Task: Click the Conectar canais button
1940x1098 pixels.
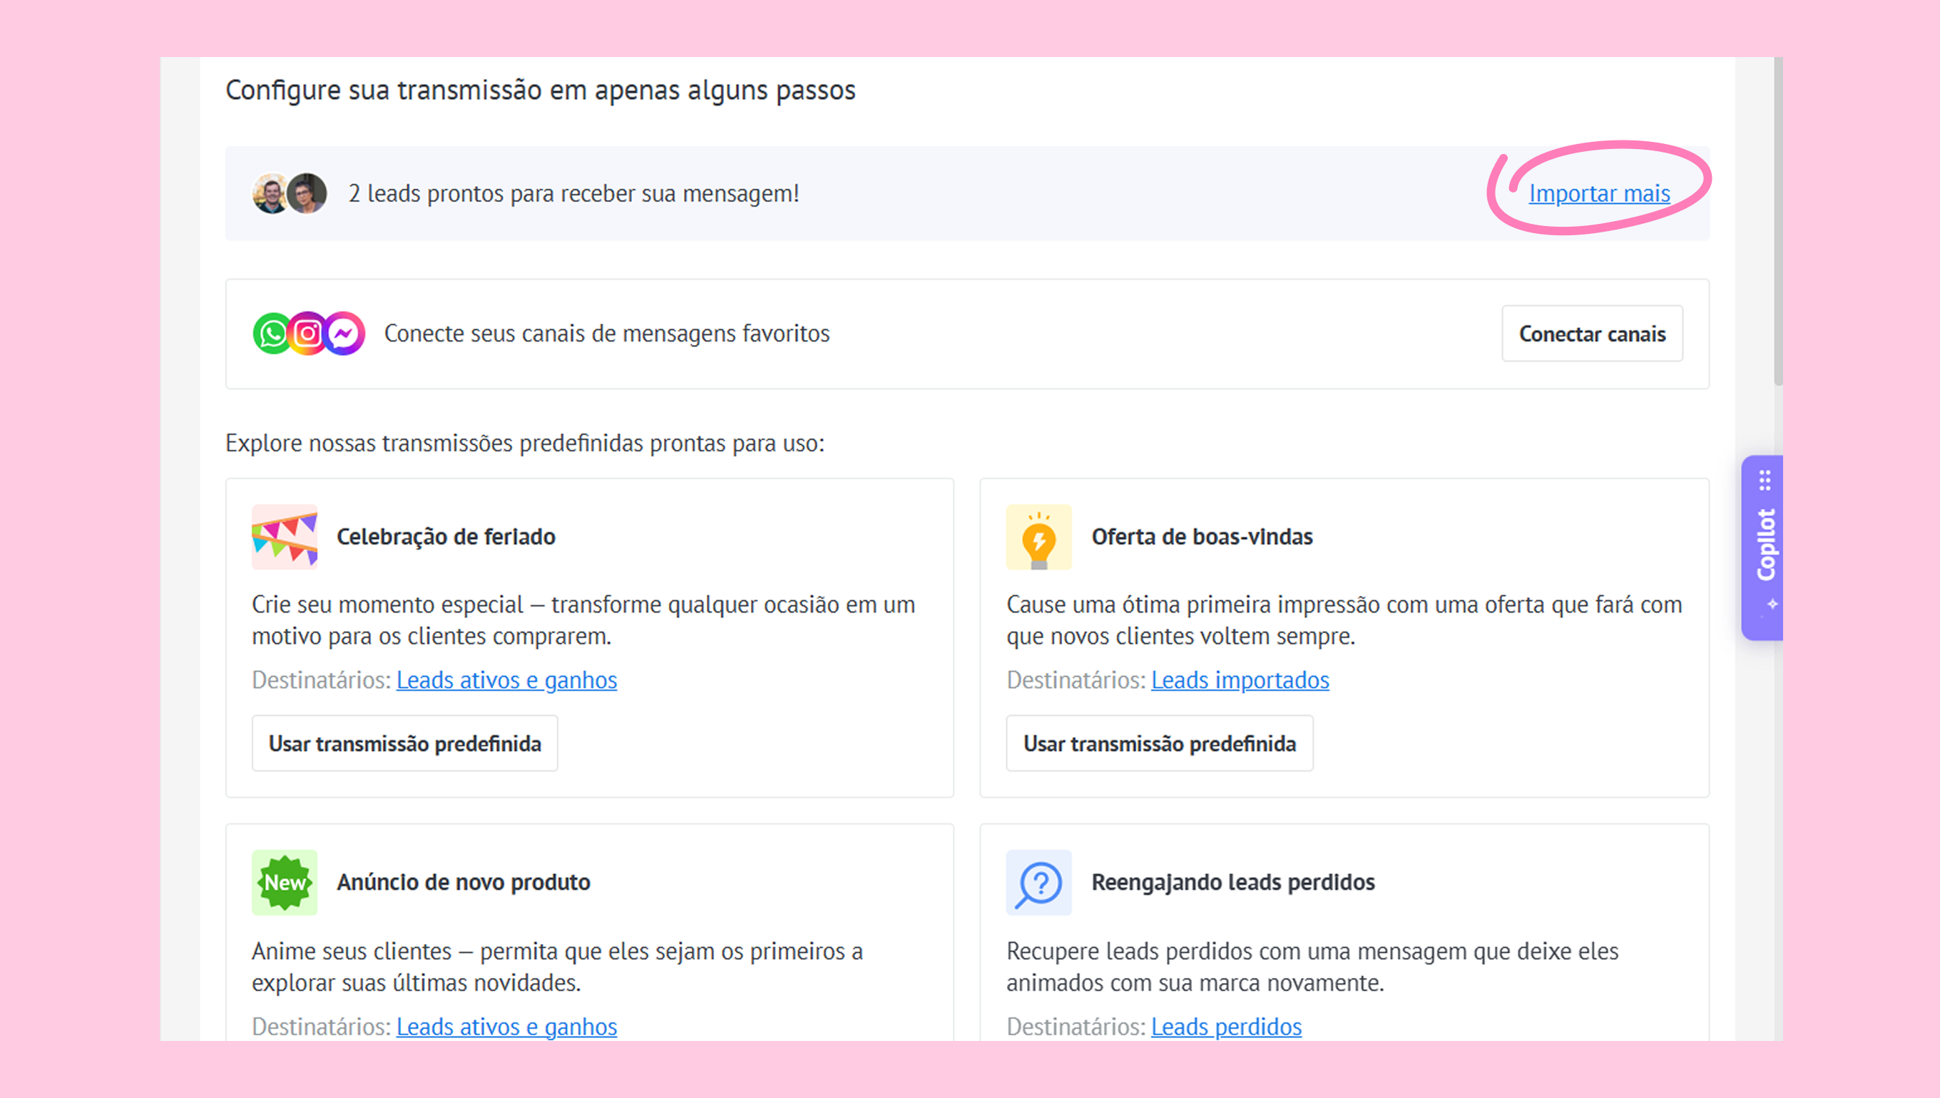Action: [1591, 334]
